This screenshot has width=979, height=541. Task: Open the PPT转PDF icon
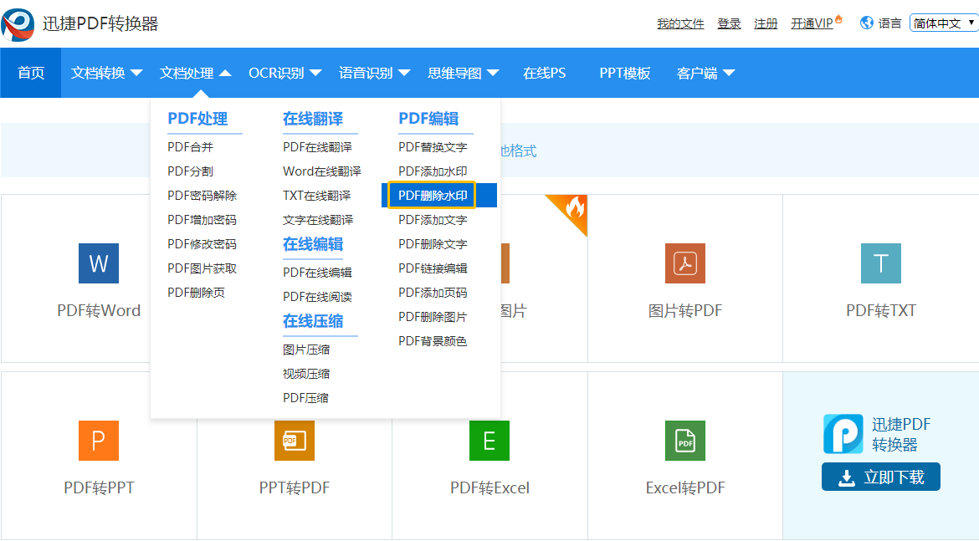coord(294,441)
